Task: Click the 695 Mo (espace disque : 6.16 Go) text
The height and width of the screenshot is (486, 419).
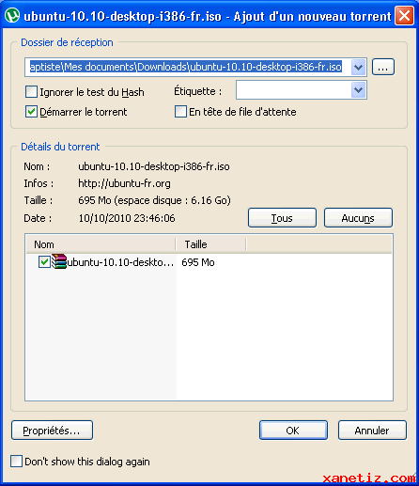Action: click(x=154, y=200)
